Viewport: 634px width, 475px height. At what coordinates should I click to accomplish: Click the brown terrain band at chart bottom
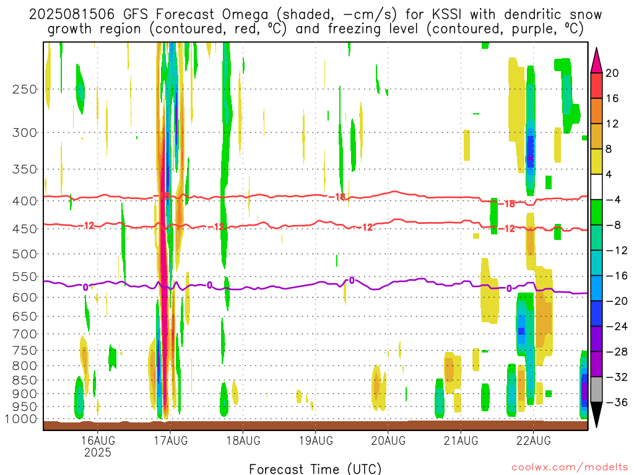tap(315, 426)
